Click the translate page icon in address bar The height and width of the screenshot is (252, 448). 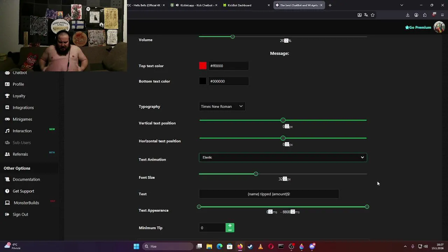[x=366, y=15]
